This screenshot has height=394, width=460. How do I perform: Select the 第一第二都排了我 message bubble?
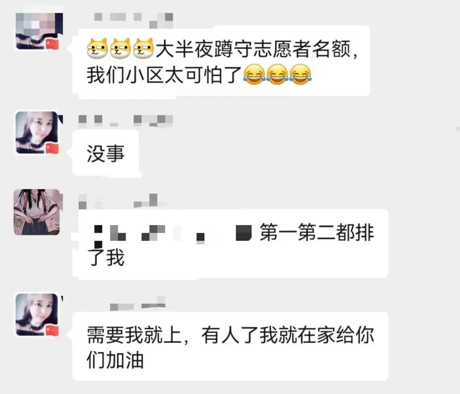tap(230, 244)
